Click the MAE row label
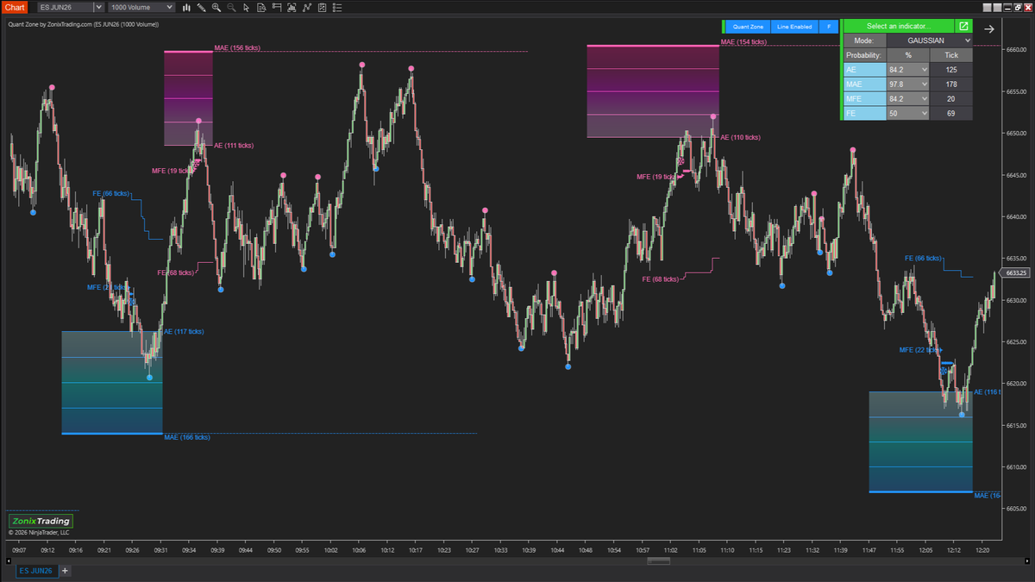The image size is (1035, 582). pyautogui.click(x=865, y=84)
